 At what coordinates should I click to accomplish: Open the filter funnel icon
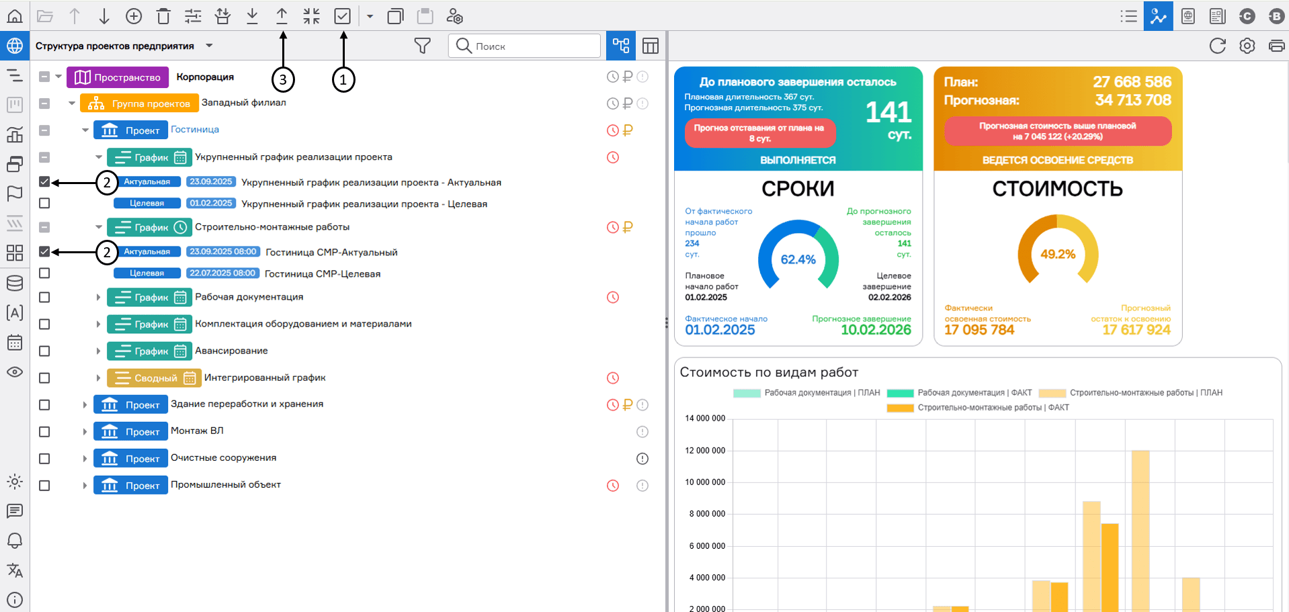422,46
